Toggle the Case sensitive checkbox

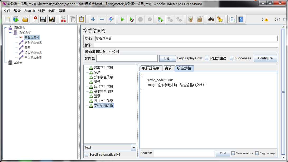click(x=233, y=153)
